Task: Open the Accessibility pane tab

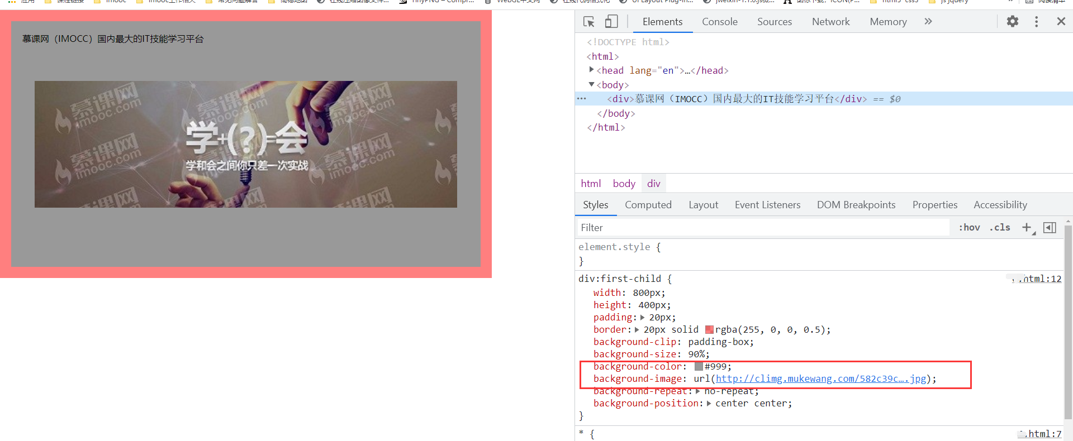Action: pos(1000,205)
